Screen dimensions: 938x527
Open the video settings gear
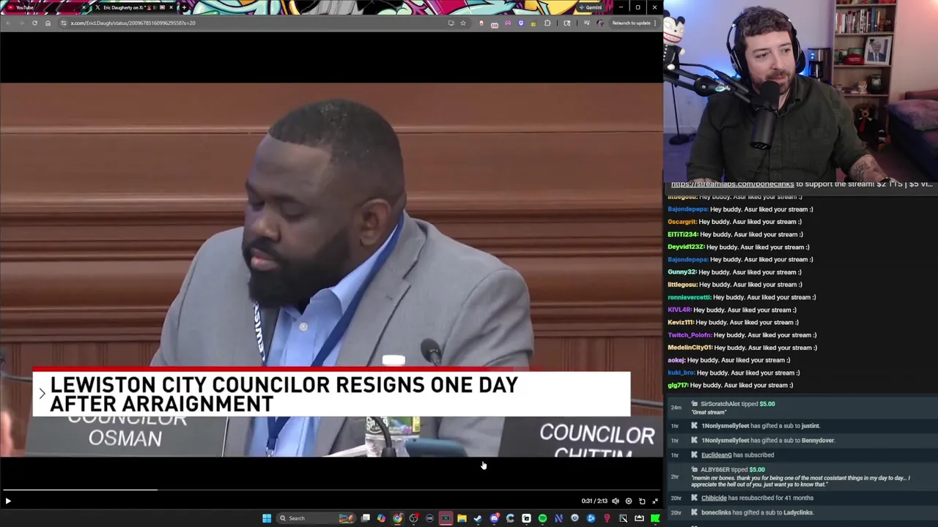point(629,501)
